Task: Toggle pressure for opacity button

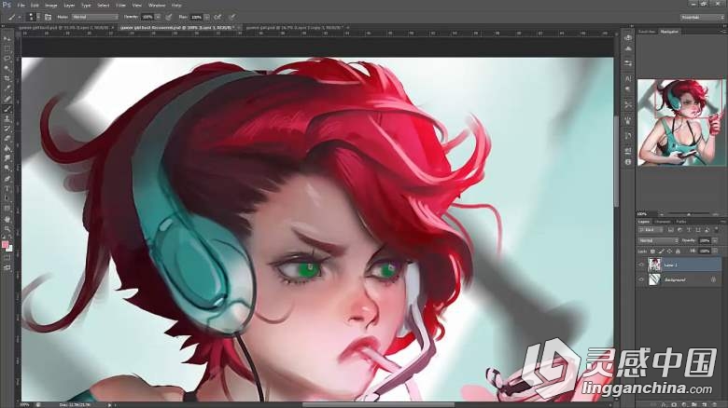Action: tap(169, 17)
